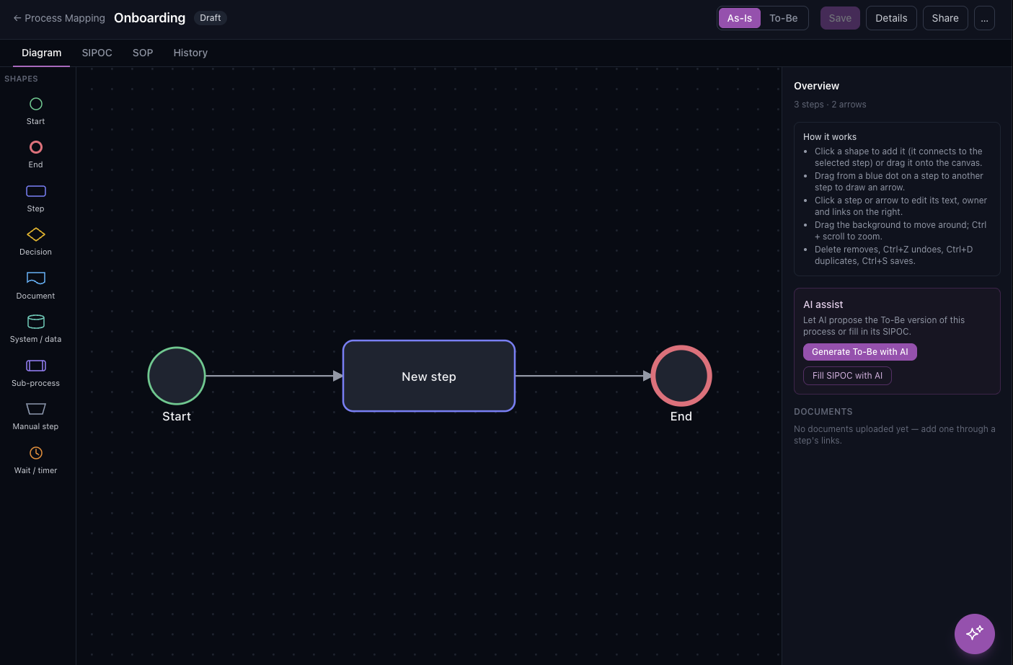Switch view to To-Be mode
This screenshot has width=1013, height=665.
click(x=784, y=18)
